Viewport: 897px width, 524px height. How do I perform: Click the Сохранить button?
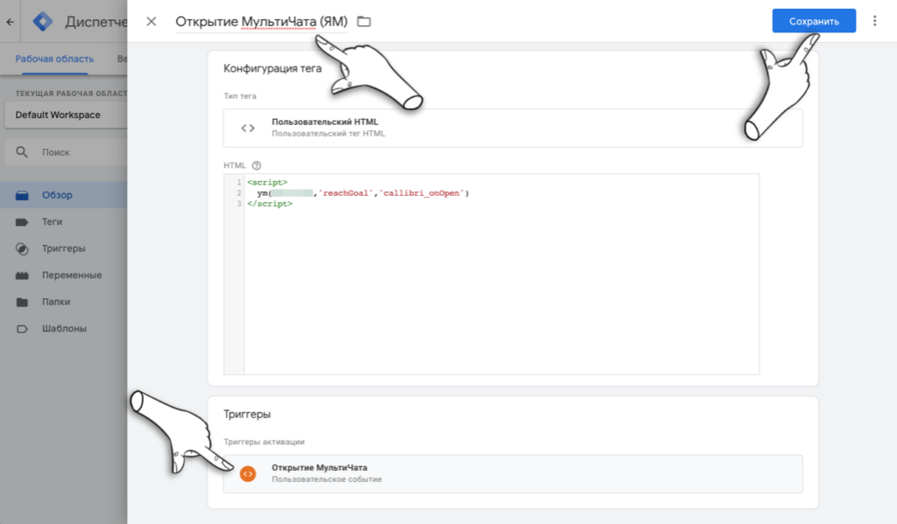pos(813,21)
